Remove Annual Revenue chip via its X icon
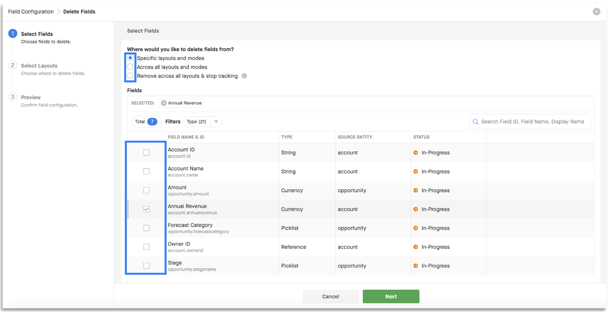 pyautogui.click(x=164, y=103)
